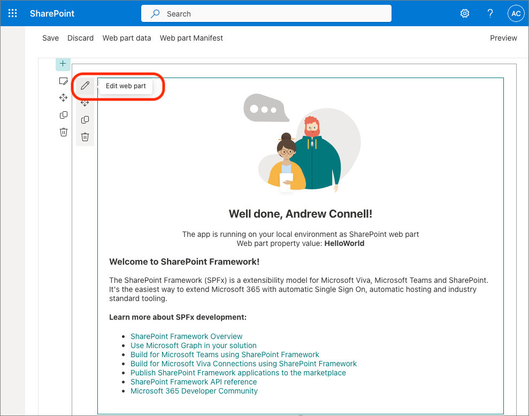Screen dimensions: 529x416
Task: Open the SharePoint app launcher waffle
Action: 12,13
